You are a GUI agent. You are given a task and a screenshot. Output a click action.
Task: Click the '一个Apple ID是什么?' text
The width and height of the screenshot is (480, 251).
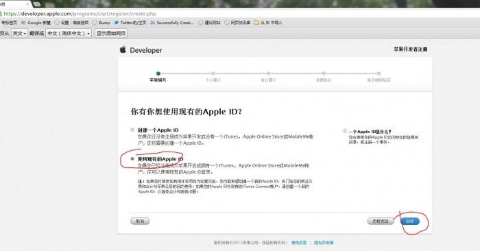(x=370, y=132)
